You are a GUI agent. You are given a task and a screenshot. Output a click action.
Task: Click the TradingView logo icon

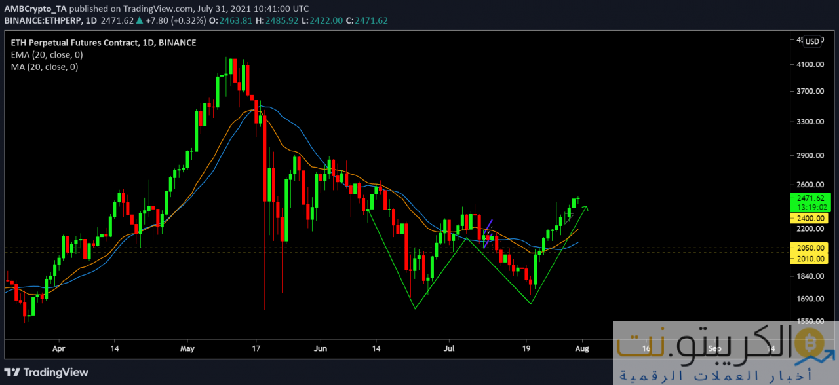point(14,372)
